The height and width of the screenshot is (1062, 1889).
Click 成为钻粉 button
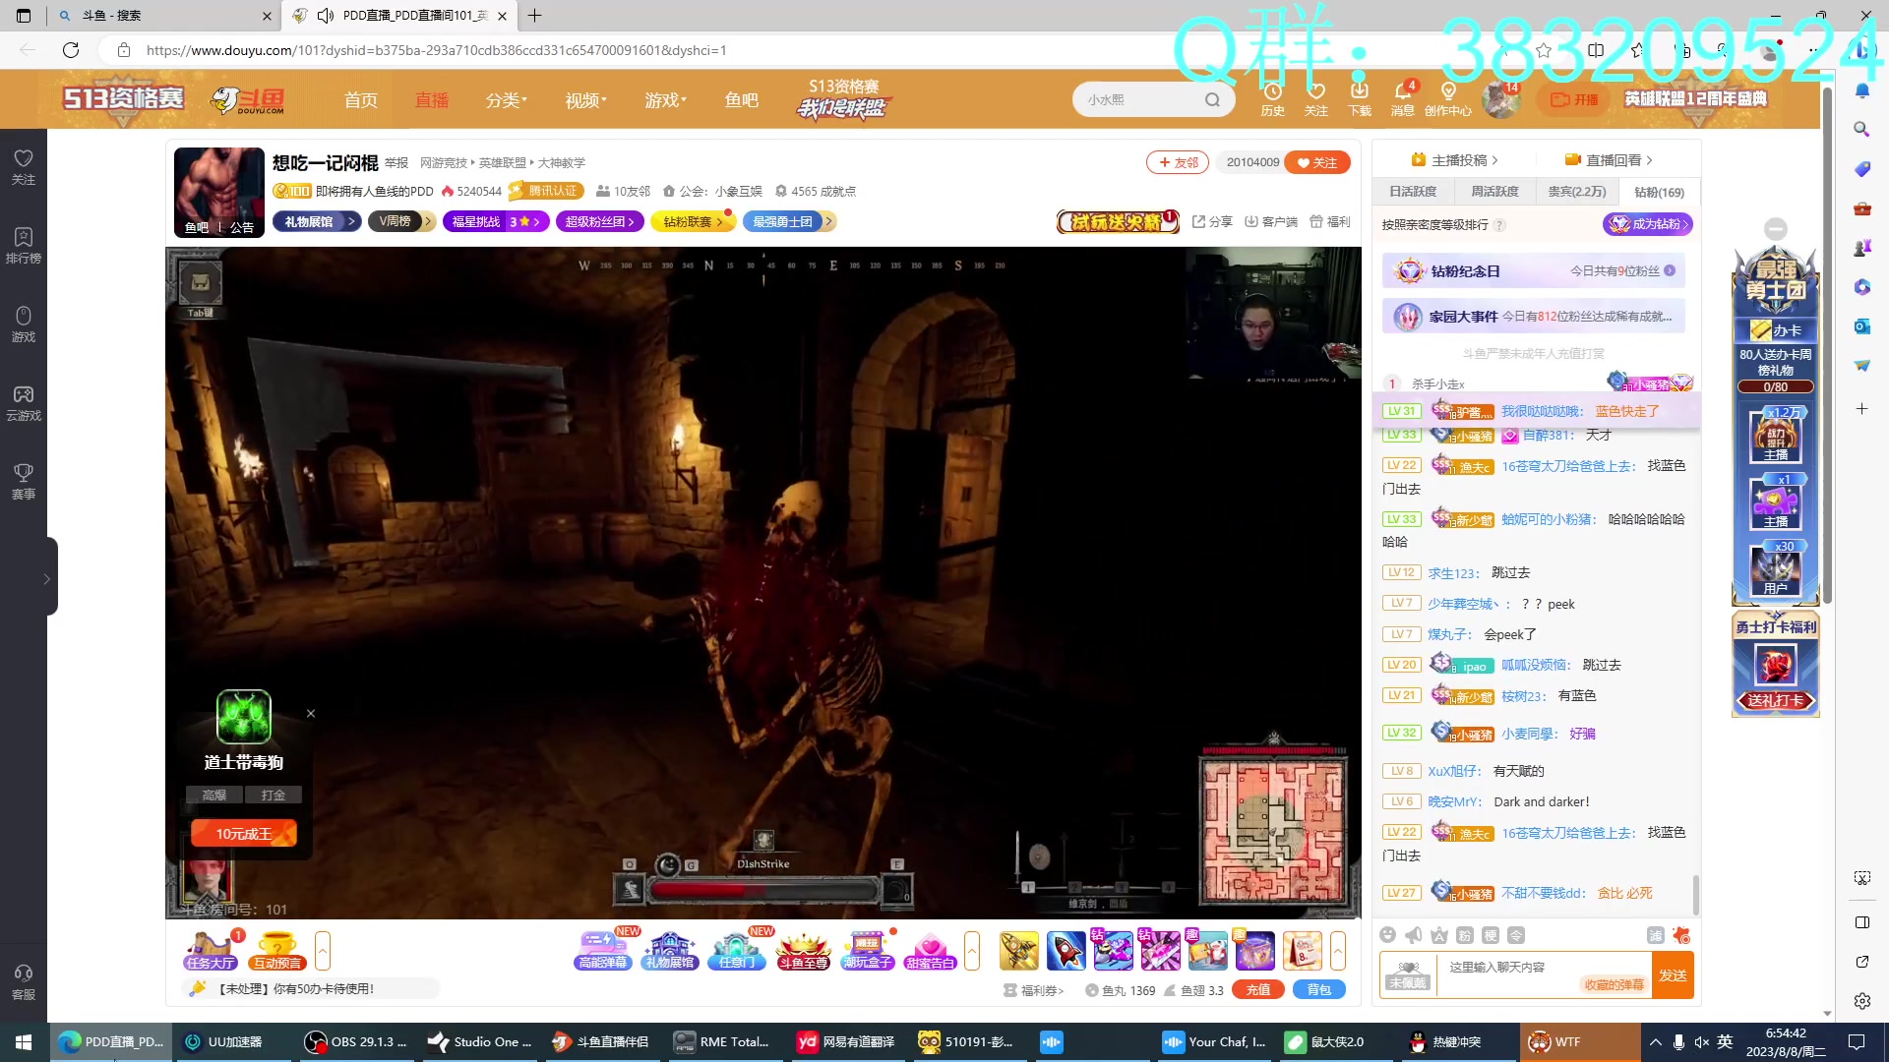1648,224
